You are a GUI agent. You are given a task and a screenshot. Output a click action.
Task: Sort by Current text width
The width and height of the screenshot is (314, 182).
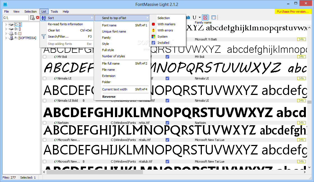122,89
